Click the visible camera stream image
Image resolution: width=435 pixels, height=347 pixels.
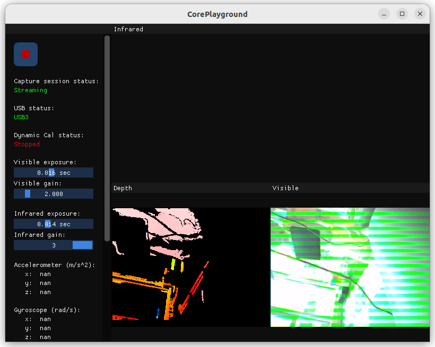tap(350, 267)
